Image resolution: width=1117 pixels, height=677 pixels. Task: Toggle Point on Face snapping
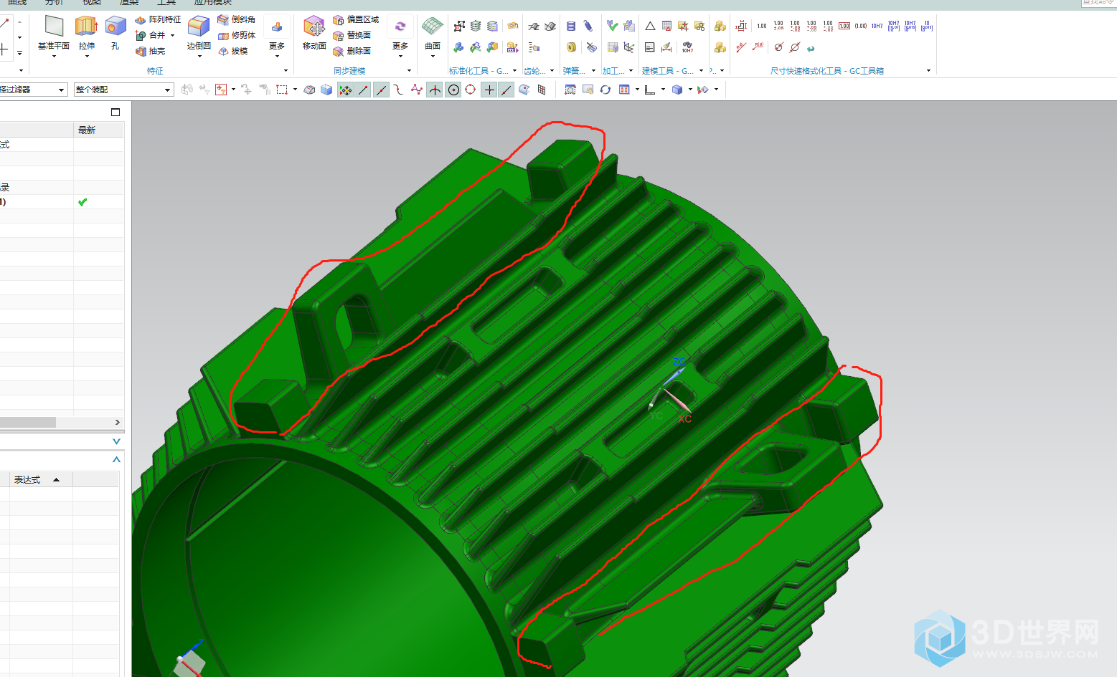click(x=524, y=90)
